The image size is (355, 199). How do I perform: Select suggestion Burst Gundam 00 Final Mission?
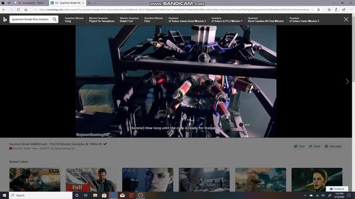click(x=266, y=19)
